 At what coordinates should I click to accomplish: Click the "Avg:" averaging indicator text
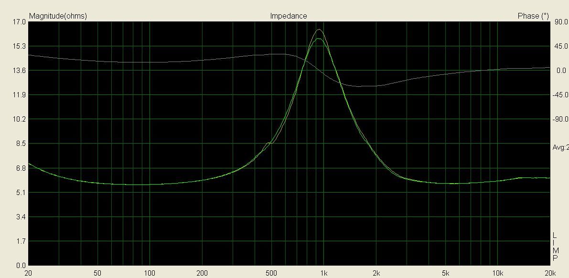click(560, 148)
